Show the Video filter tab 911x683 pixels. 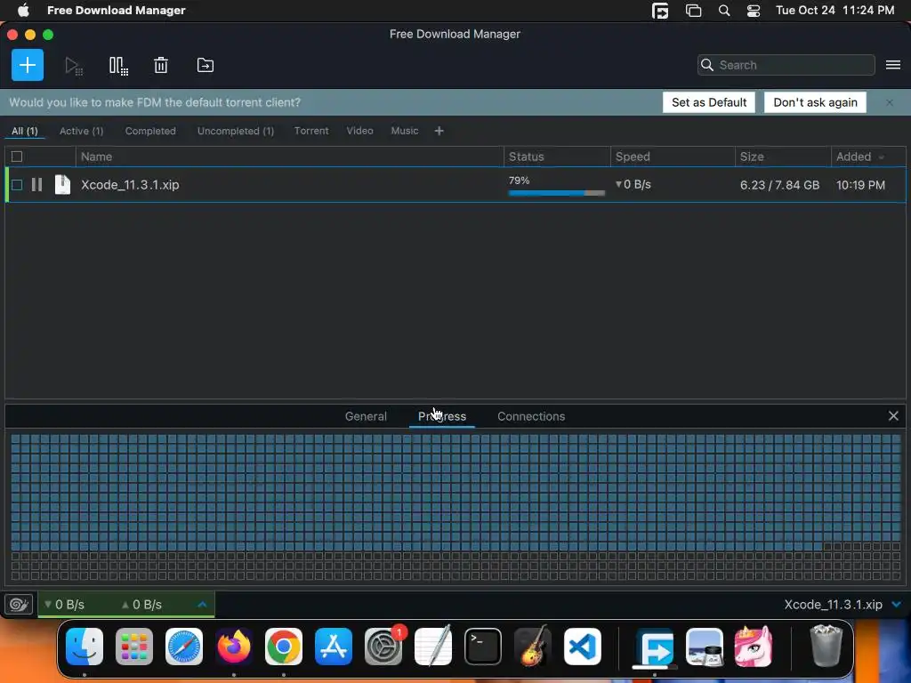359,131
